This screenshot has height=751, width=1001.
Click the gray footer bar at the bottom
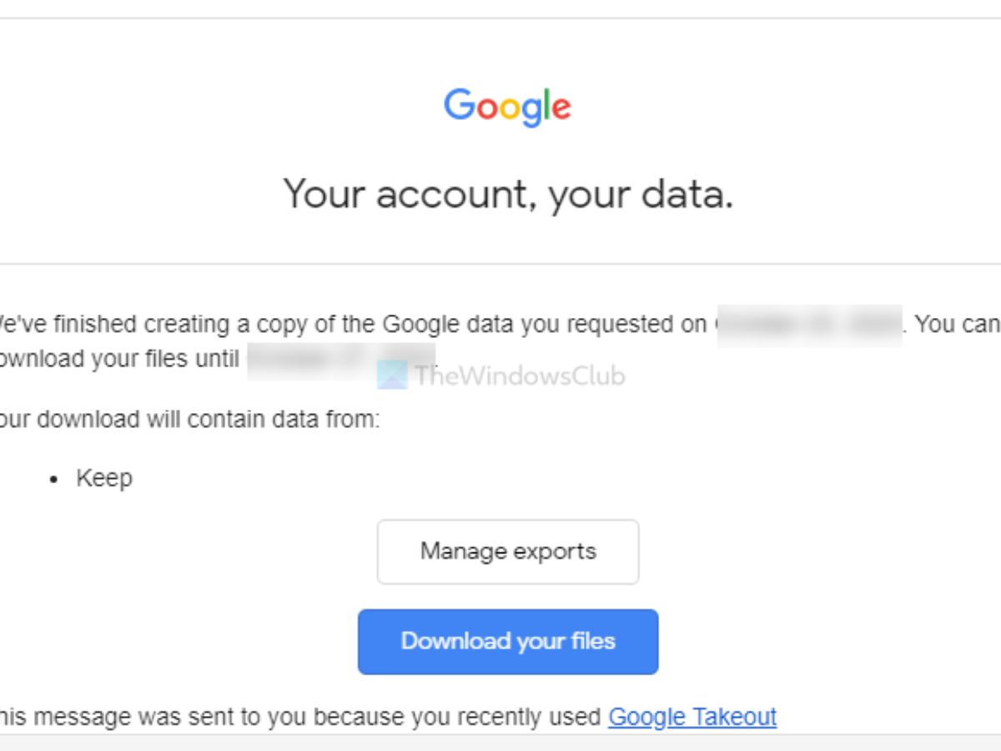click(500, 743)
